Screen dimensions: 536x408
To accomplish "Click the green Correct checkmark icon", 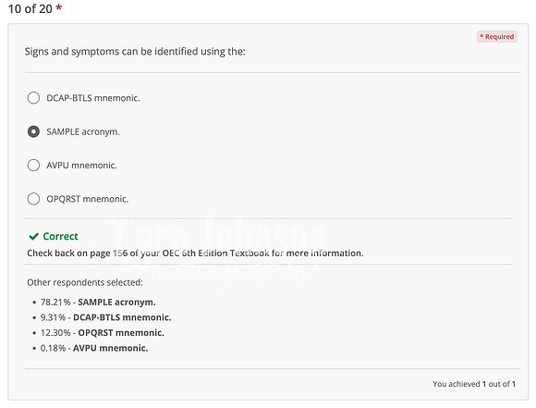I will point(34,237).
